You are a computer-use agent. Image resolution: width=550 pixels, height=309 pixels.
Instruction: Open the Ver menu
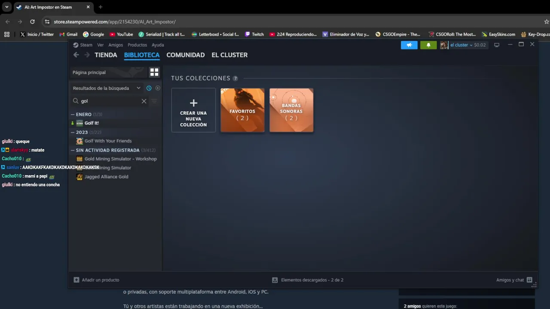(100, 45)
